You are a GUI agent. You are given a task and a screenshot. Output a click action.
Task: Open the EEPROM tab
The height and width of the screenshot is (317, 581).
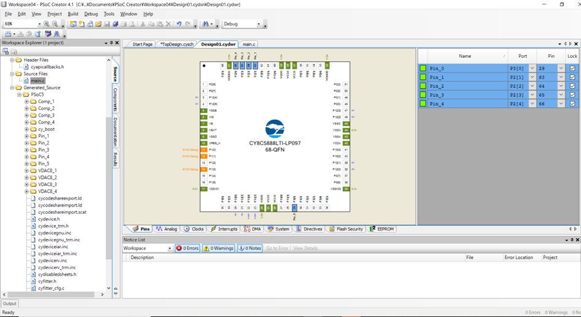pos(381,229)
